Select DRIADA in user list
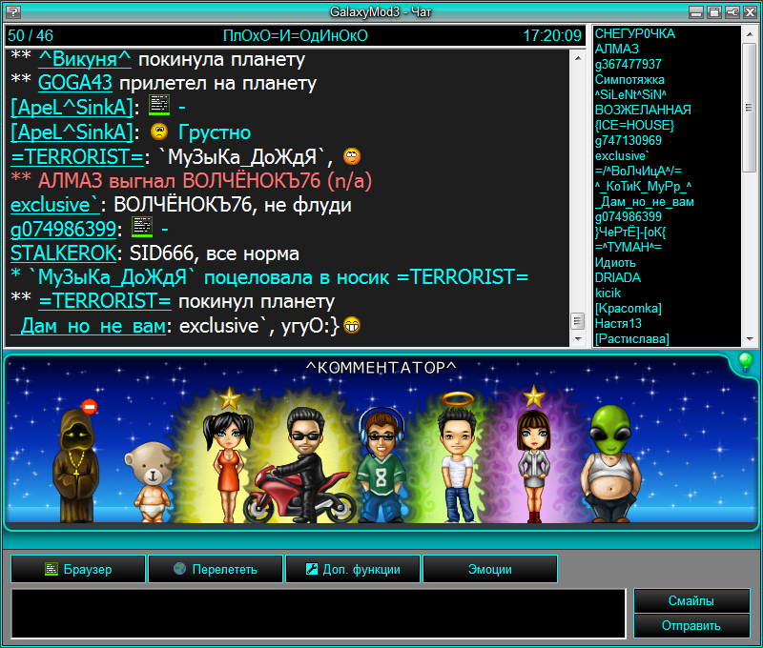 [618, 277]
